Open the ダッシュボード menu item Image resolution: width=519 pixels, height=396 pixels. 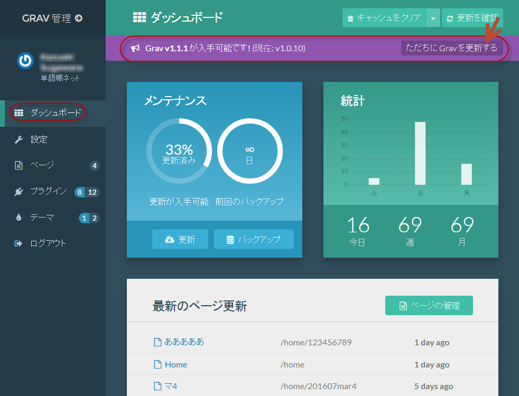tap(55, 112)
